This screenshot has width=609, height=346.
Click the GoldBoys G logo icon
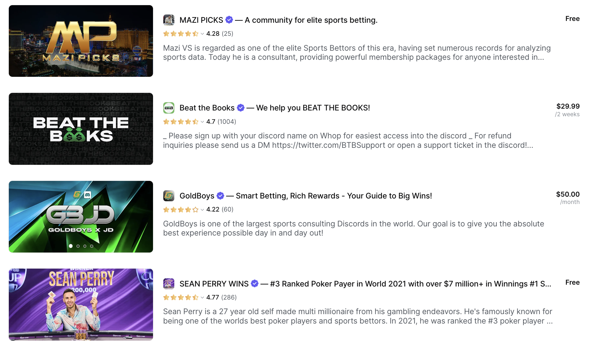point(169,196)
